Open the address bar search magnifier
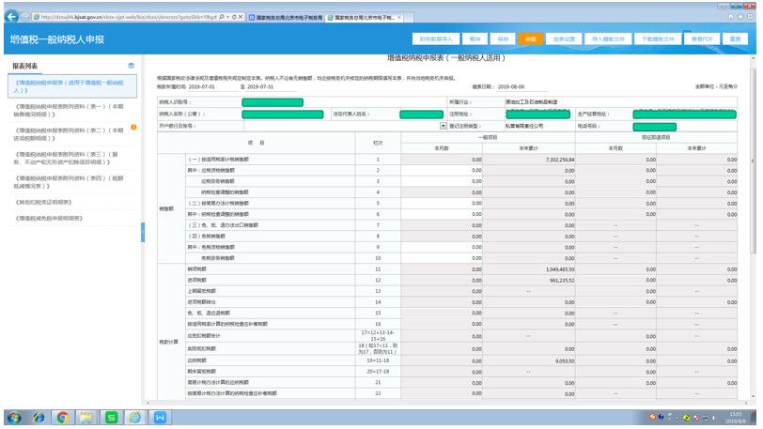 pos(222,17)
